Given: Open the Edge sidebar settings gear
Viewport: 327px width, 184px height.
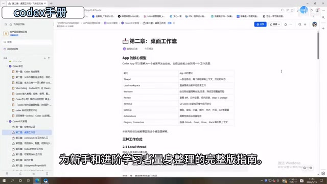Looking at the screenshot, I should [323, 173].
